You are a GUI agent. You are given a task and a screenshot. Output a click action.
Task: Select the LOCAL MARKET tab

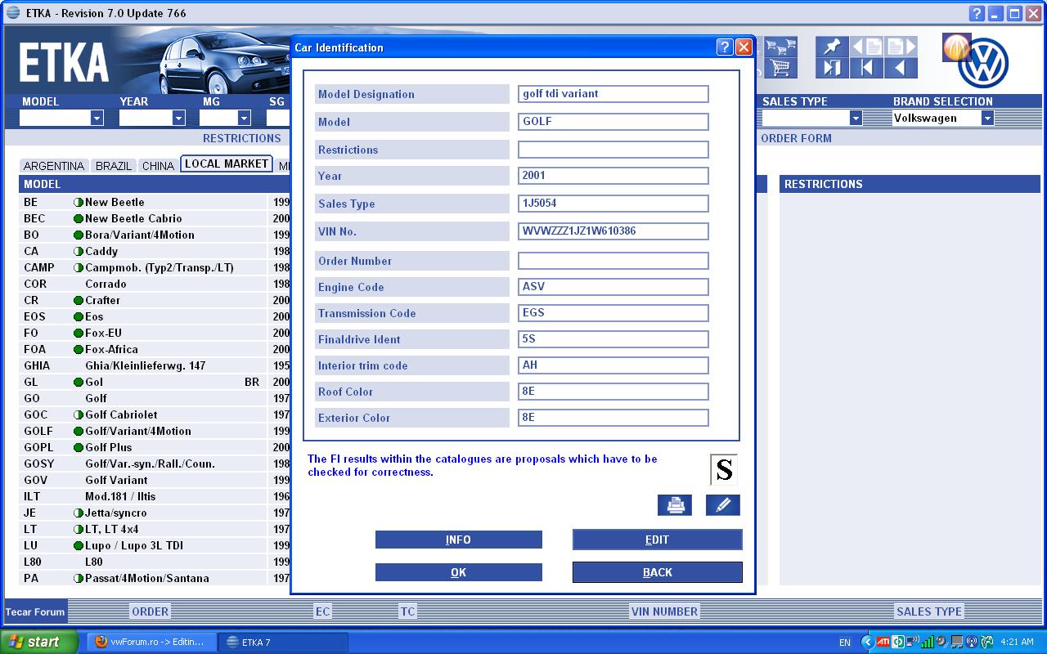coord(227,163)
